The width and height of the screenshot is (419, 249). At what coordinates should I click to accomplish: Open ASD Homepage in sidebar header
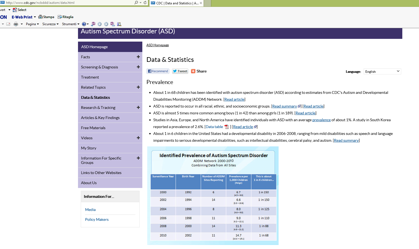pyautogui.click(x=110, y=47)
